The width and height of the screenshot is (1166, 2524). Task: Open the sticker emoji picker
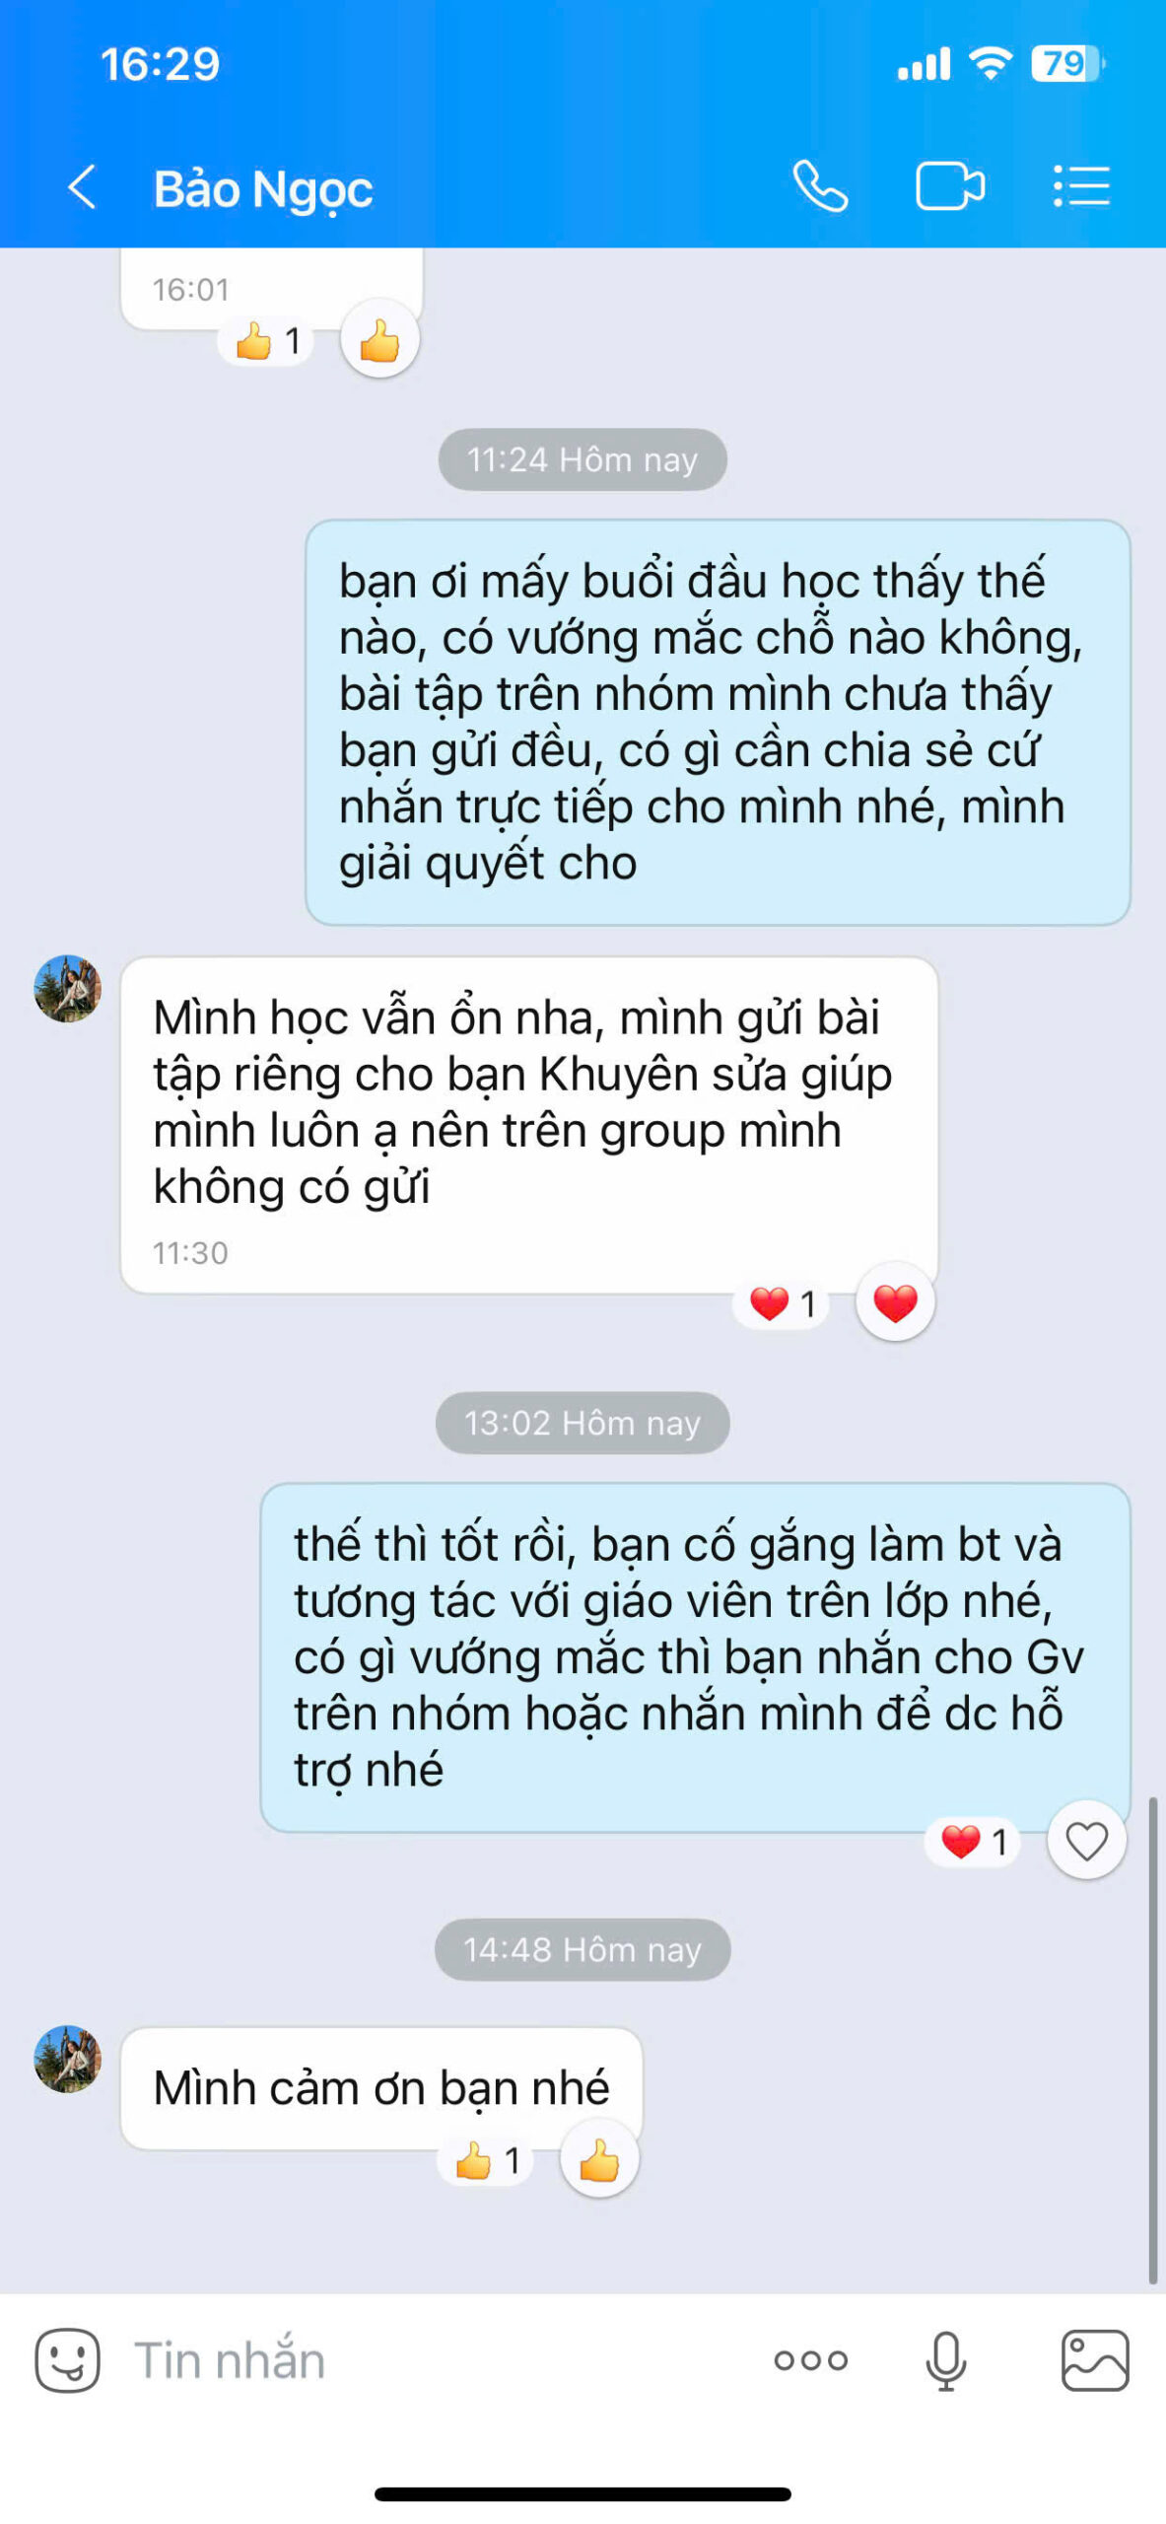pos(67,2360)
